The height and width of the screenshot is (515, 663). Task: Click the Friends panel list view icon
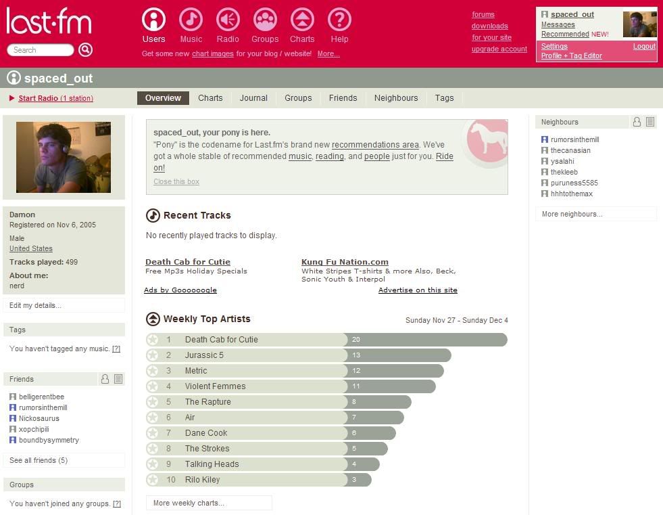[118, 378]
